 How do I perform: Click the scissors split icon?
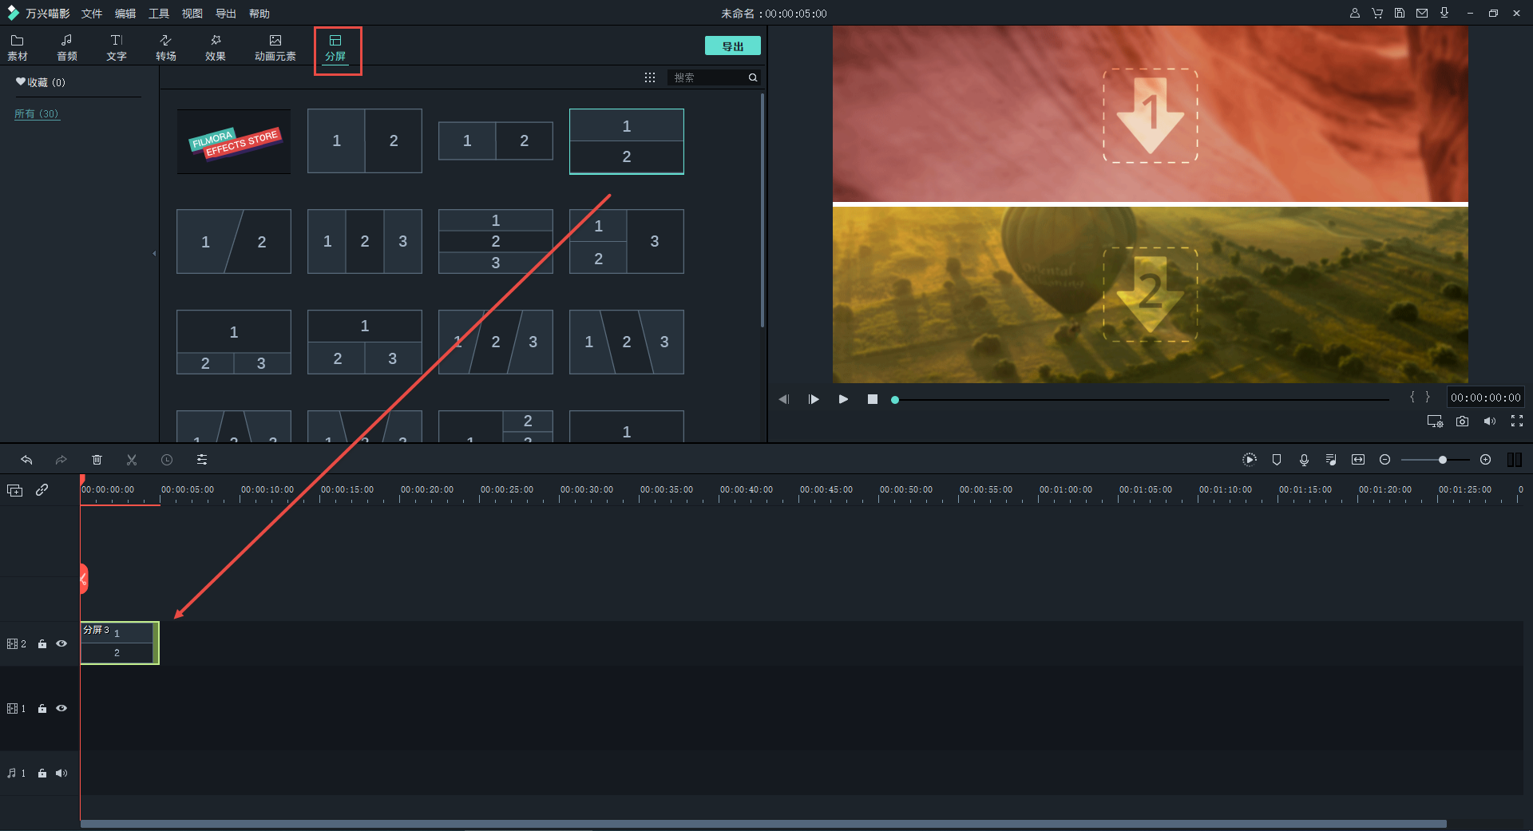tap(132, 460)
